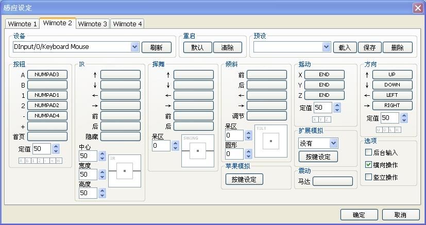Click the 方向 right mapping RIGHT
The width and height of the screenshot is (426, 225).
point(393,106)
